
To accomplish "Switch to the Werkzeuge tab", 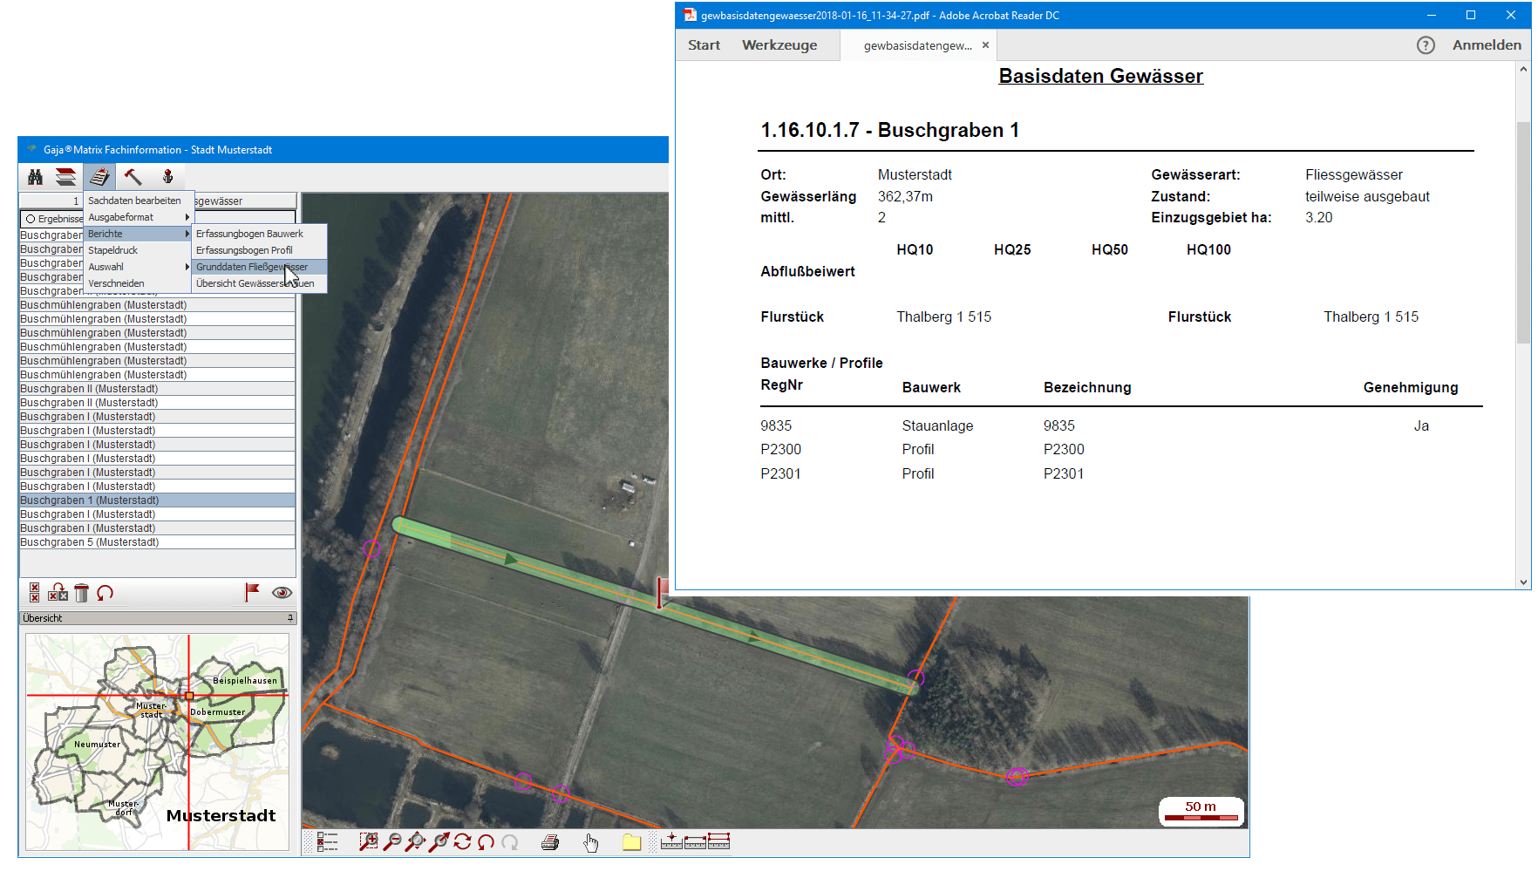I will 779,45.
